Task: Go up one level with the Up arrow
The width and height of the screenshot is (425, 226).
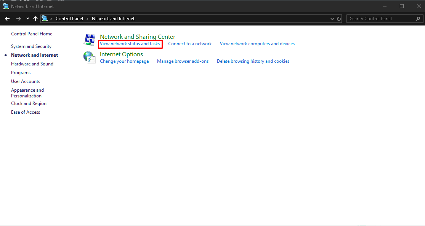Action: pos(35,19)
